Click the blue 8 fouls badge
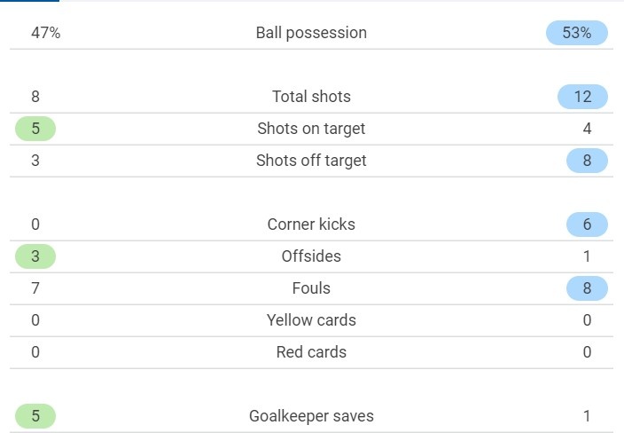This screenshot has height=433, width=624. (x=587, y=288)
